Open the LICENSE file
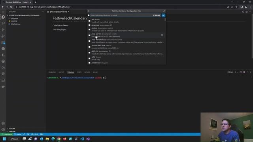 (x=14, y=21)
